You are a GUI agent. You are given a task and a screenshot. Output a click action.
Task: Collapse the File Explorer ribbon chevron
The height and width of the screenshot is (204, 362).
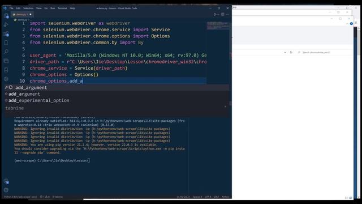[347, 24]
